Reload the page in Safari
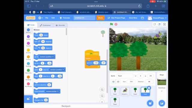192x108 pixels. 139,6
